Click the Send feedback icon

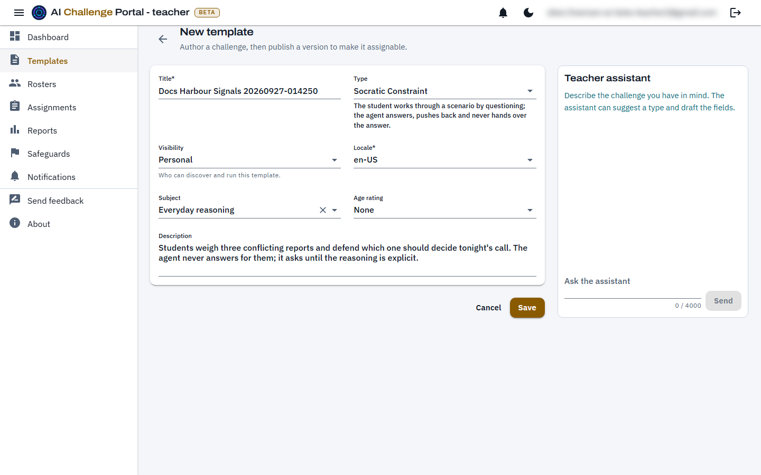point(15,200)
